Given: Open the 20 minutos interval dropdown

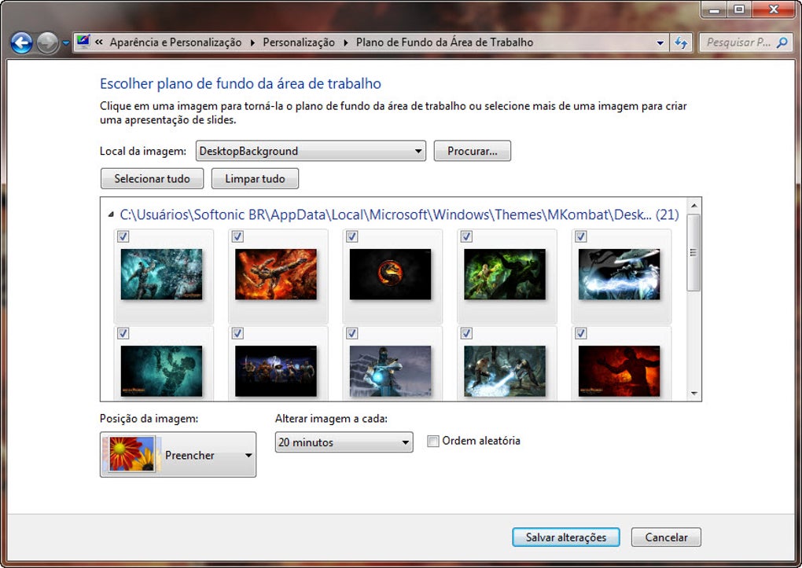Looking at the screenshot, I should point(344,442).
